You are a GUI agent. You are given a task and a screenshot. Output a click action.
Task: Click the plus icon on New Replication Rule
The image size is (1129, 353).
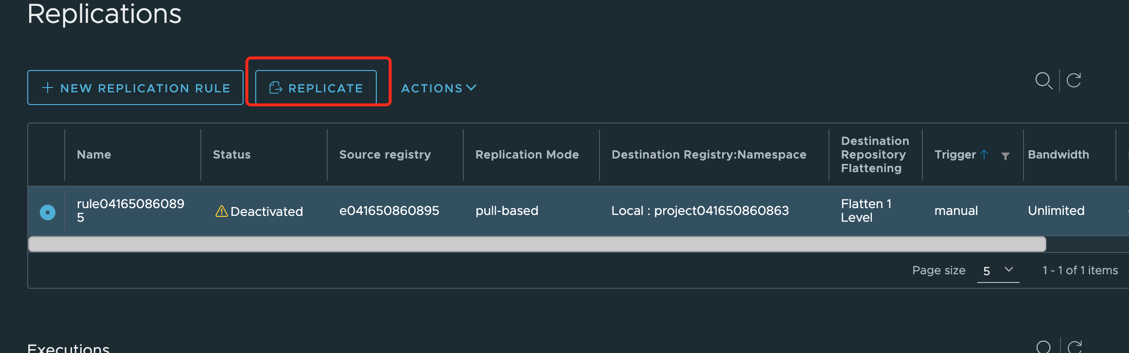coord(47,88)
